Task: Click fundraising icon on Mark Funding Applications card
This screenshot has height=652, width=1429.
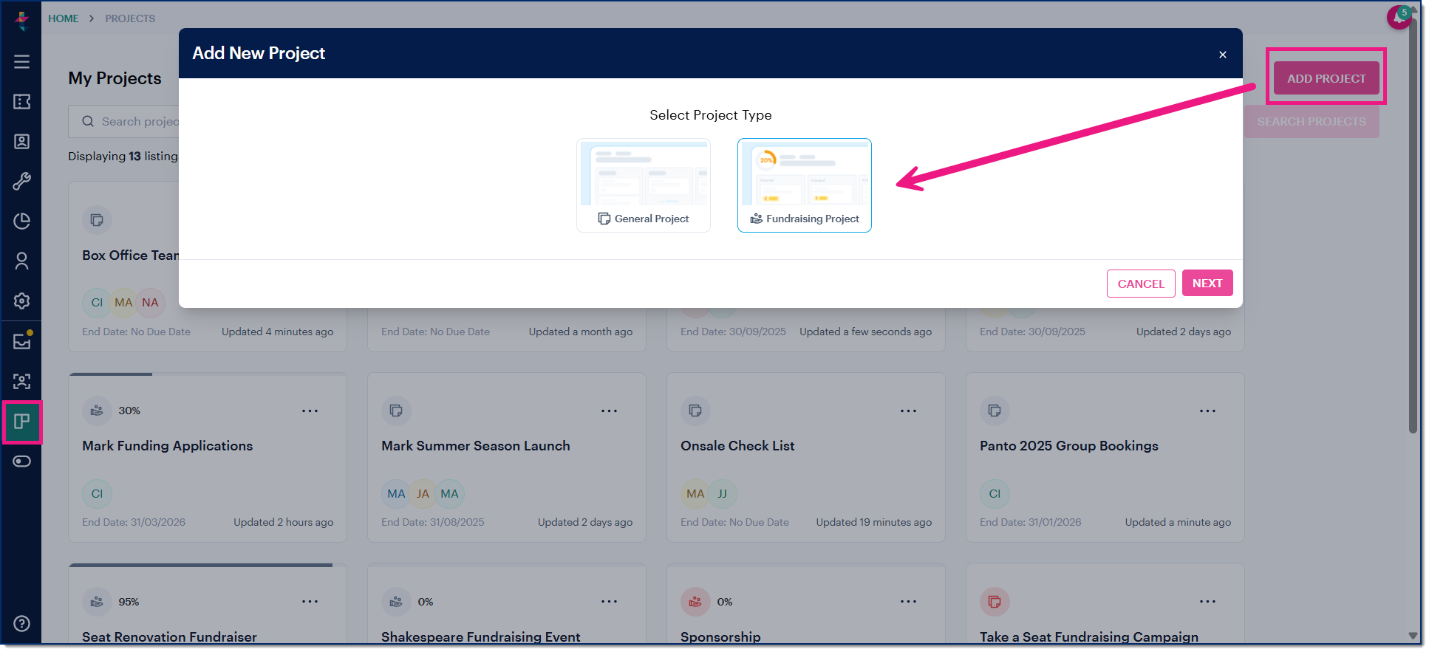Action: click(97, 411)
